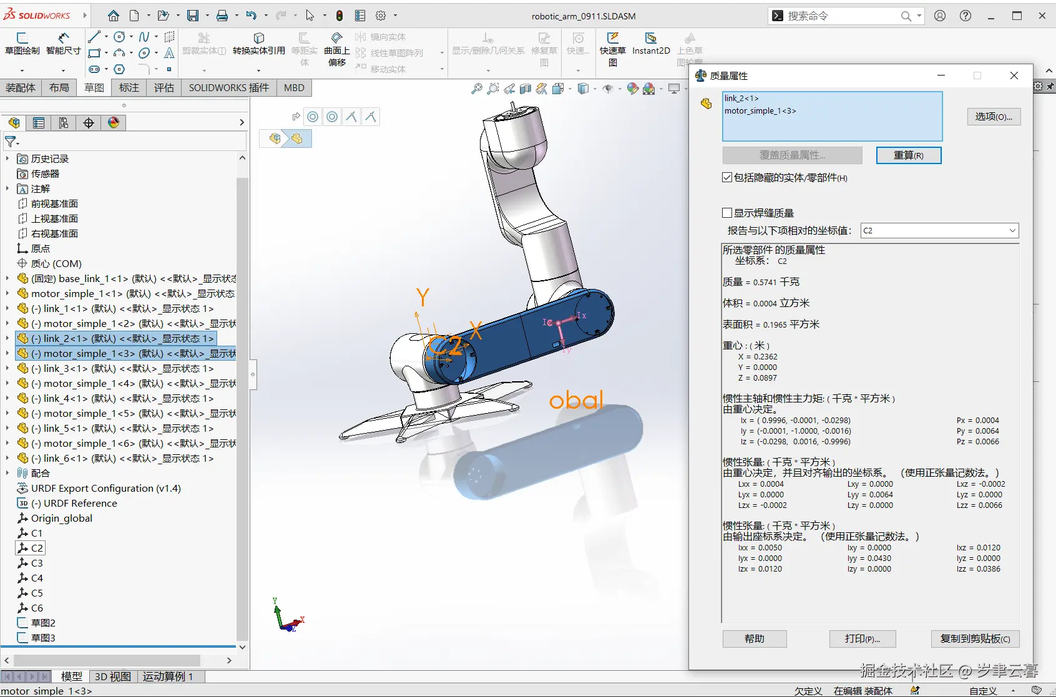Open the 3D 视图 bottom tab

tap(113, 676)
